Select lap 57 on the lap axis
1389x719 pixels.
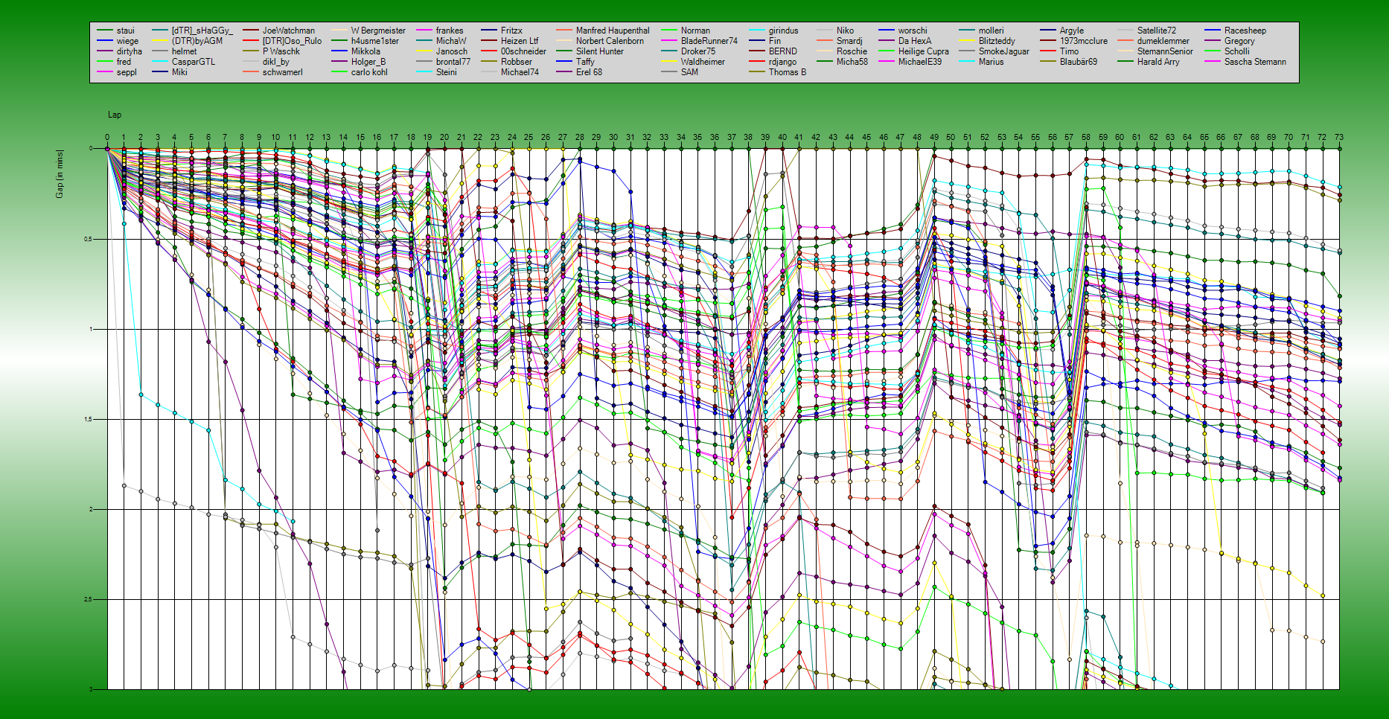pyautogui.click(x=1069, y=138)
